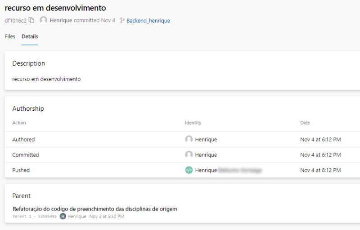Select the Details tab

click(30, 36)
